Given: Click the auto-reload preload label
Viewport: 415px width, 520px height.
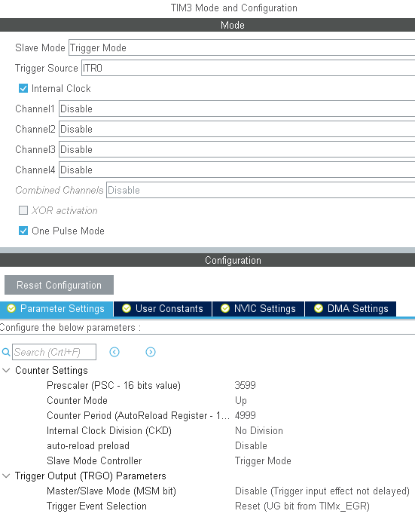Looking at the screenshot, I should (88, 445).
